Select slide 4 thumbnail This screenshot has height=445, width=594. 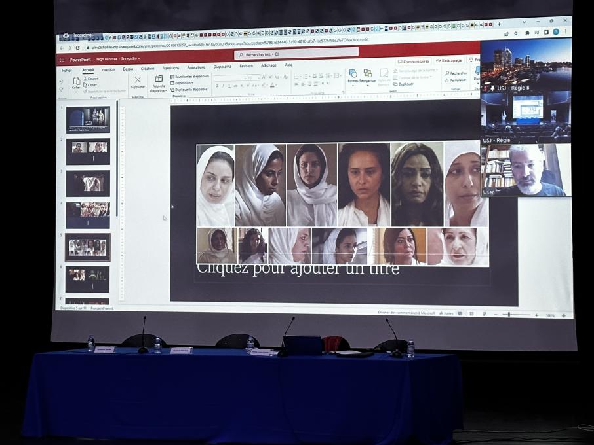coord(88,215)
